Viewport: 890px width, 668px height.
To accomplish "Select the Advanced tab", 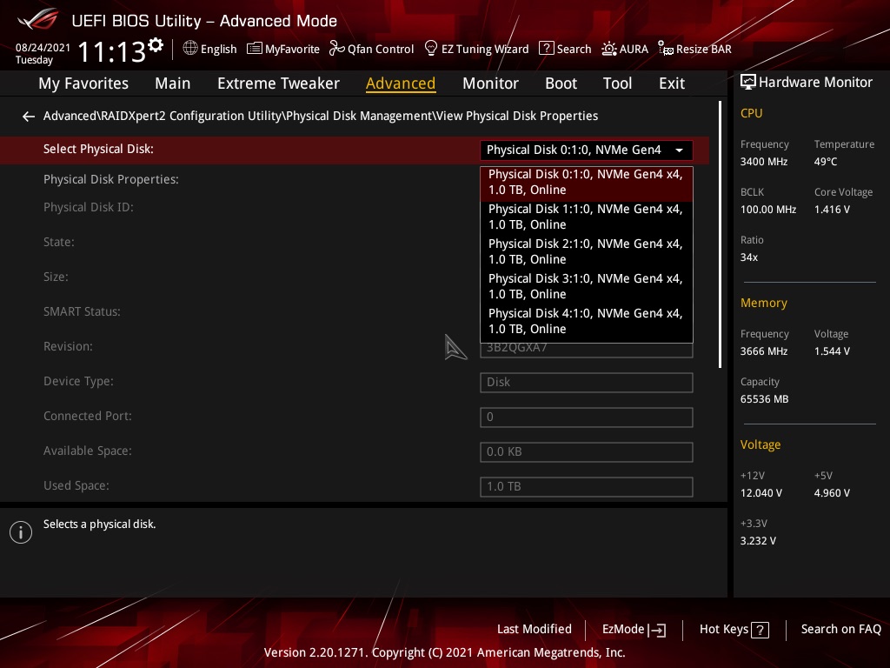I will click(401, 83).
